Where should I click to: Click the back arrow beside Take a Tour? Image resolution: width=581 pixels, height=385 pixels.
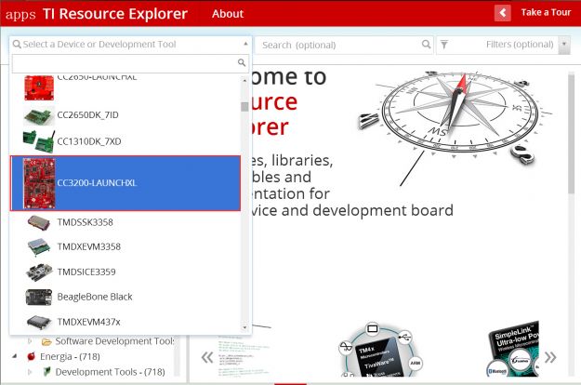tap(502, 13)
